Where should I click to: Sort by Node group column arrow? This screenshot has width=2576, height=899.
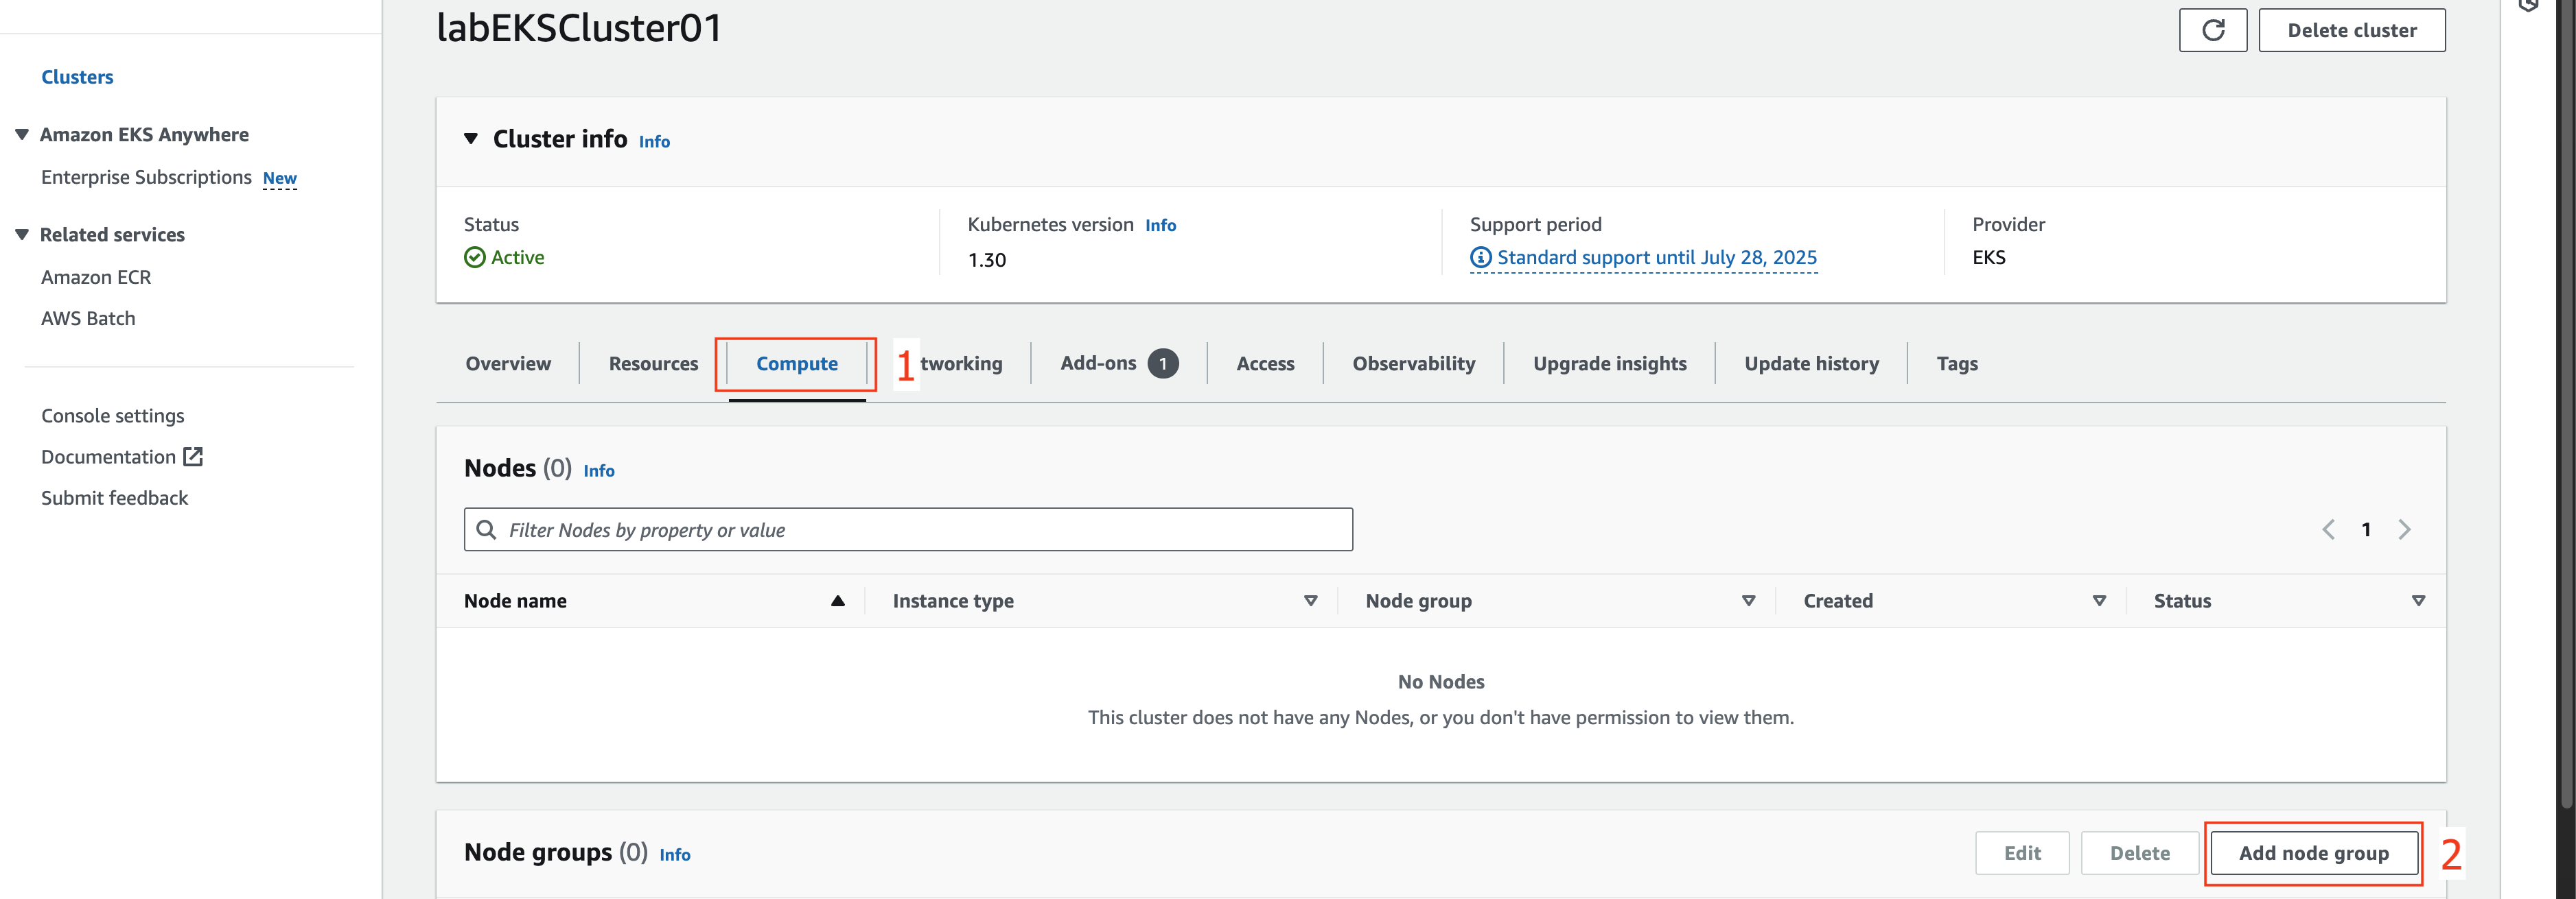coord(1748,601)
